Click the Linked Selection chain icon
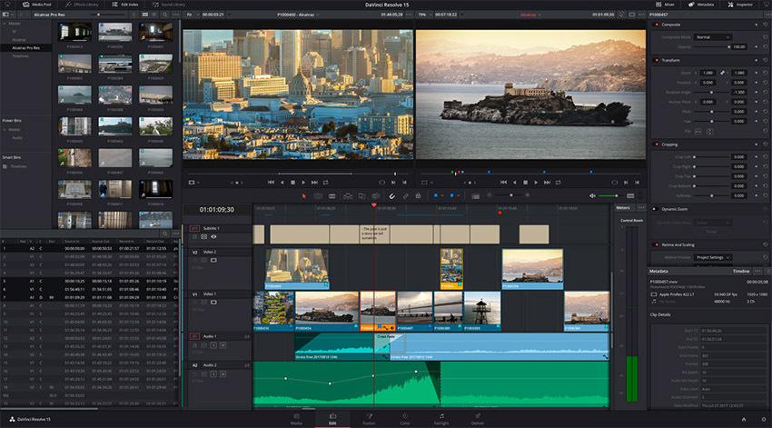The width and height of the screenshot is (772, 428). pyautogui.click(x=405, y=195)
